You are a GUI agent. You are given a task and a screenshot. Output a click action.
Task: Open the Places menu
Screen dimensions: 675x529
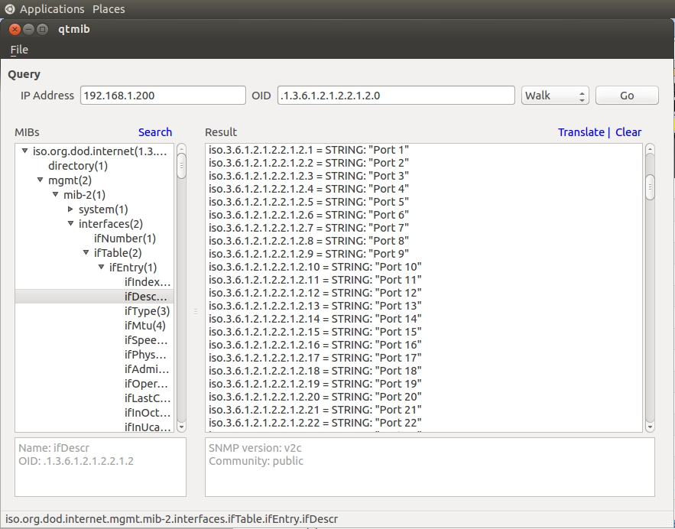coord(109,9)
